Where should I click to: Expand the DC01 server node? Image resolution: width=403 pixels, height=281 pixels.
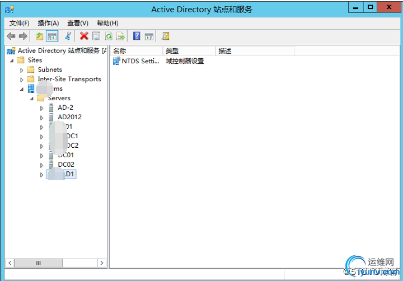[x=41, y=156]
